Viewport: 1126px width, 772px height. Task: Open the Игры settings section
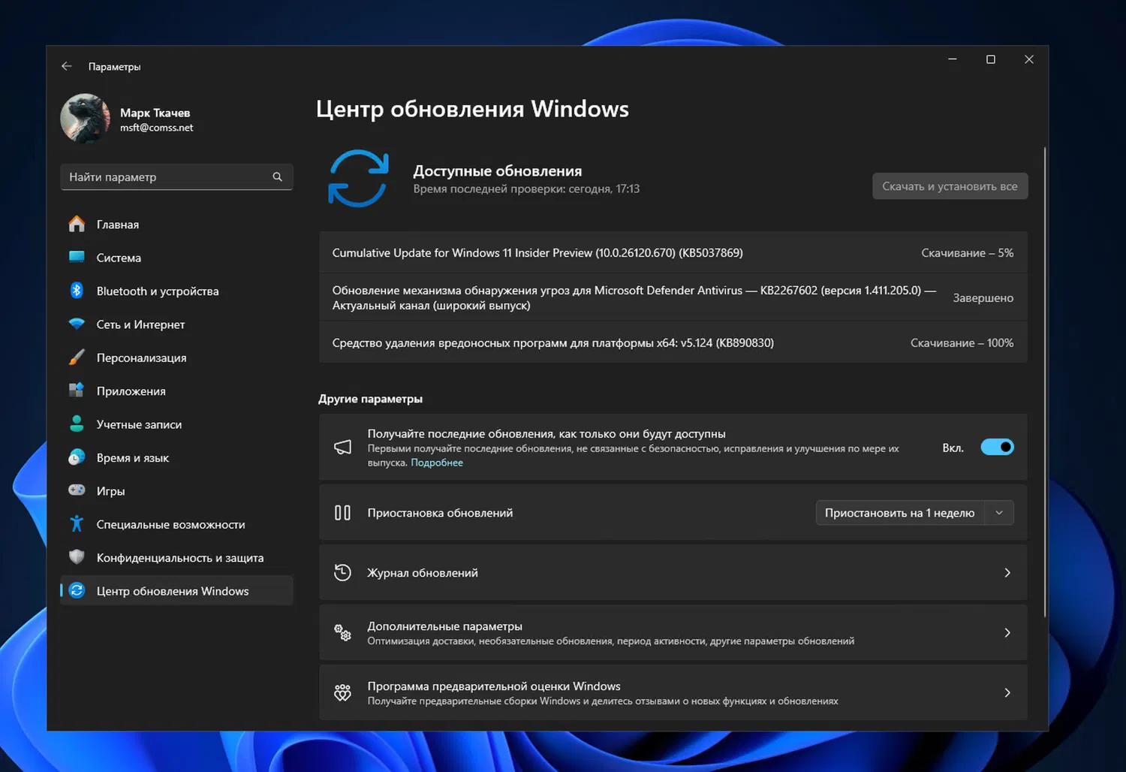tap(176, 490)
